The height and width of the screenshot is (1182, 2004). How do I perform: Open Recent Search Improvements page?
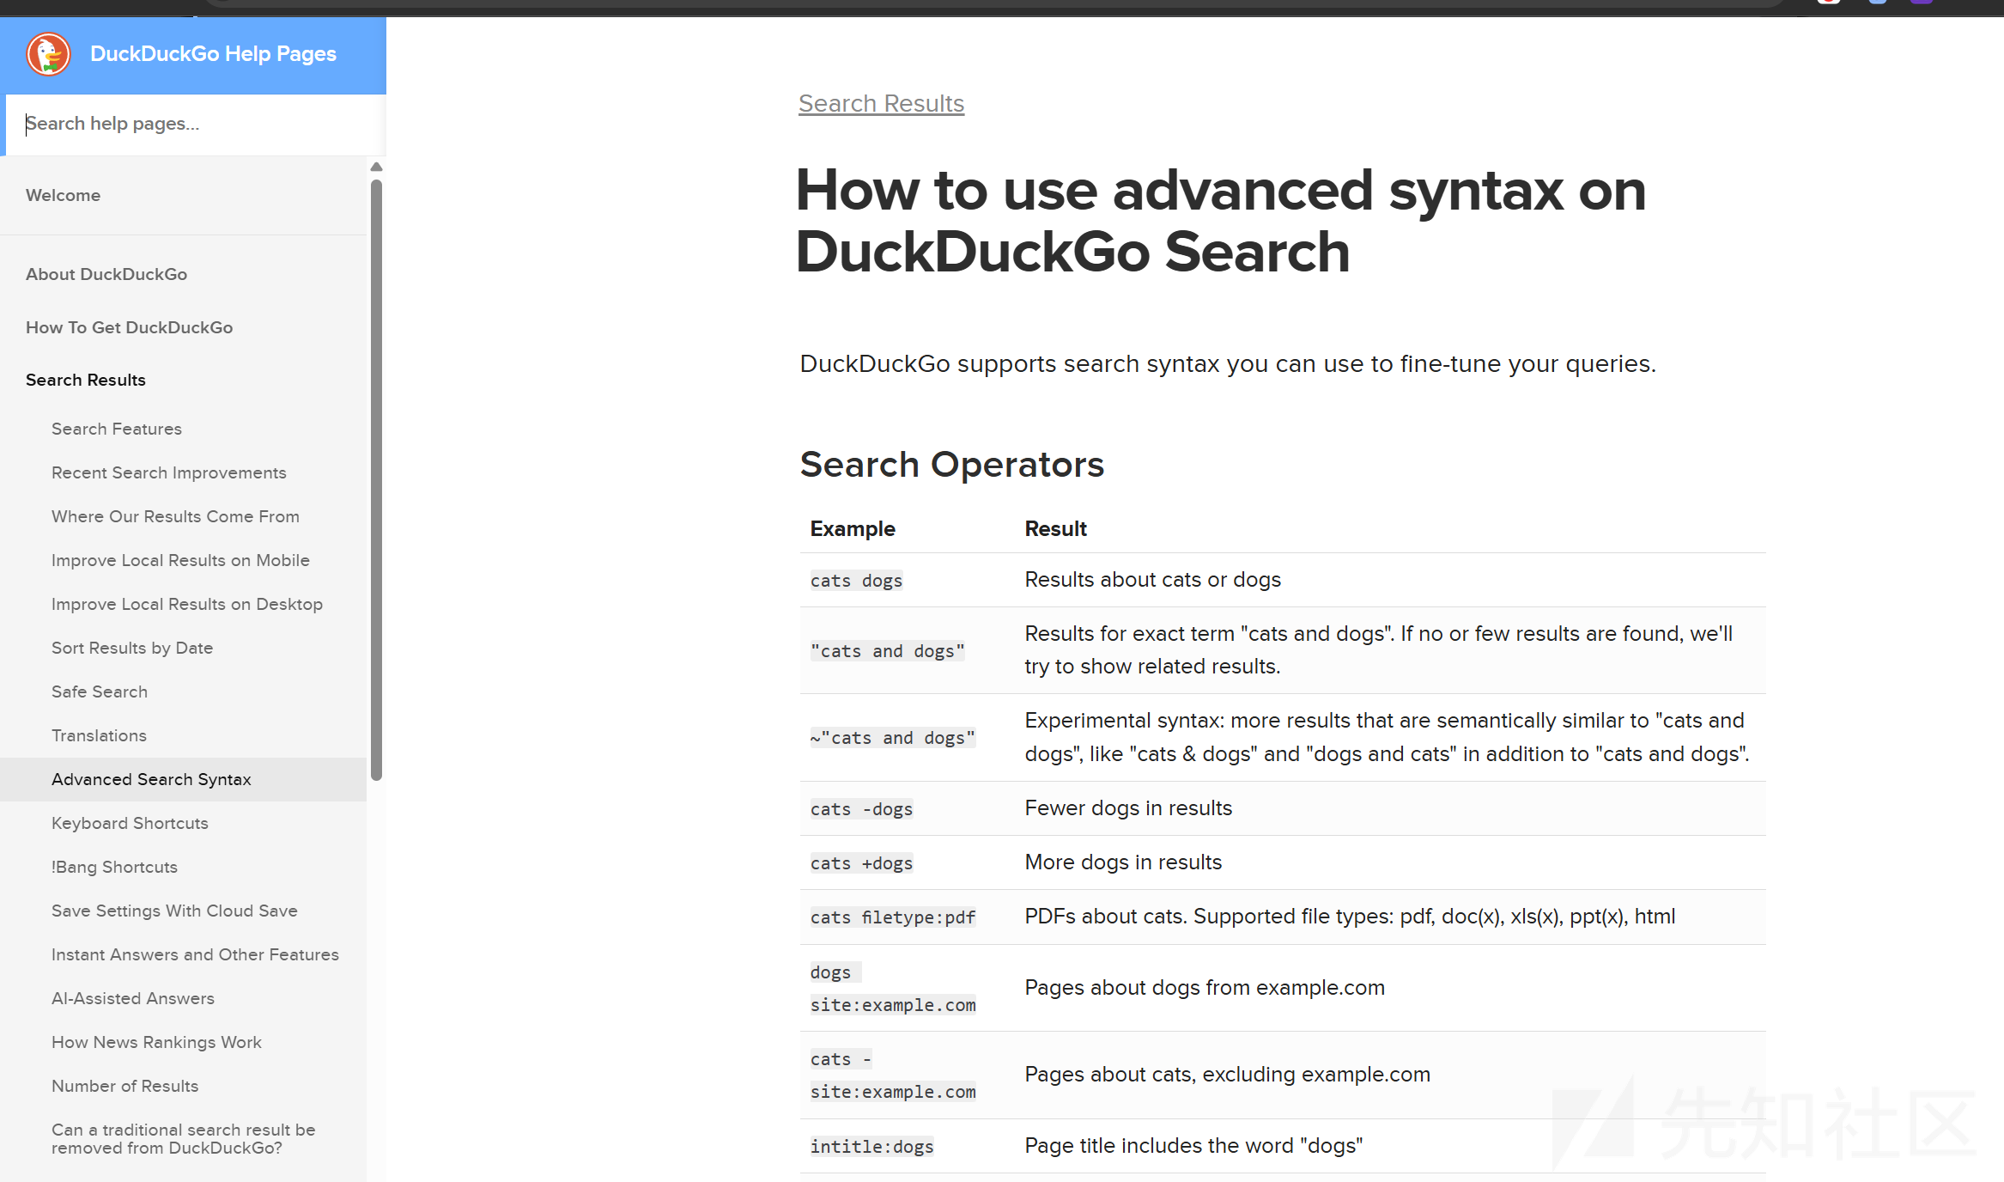pos(169,472)
